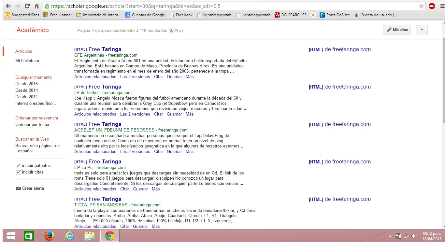The height and width of the screenshot is (250, 445).
Task: Open Mi biblioteca in the sidebar
Action: [27, 61]
